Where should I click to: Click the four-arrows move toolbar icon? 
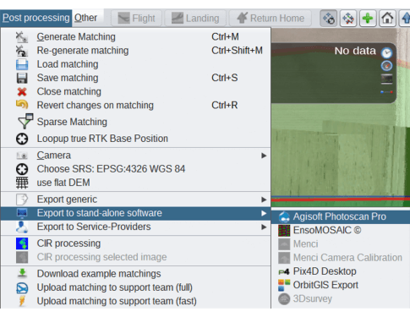(348, 19)
